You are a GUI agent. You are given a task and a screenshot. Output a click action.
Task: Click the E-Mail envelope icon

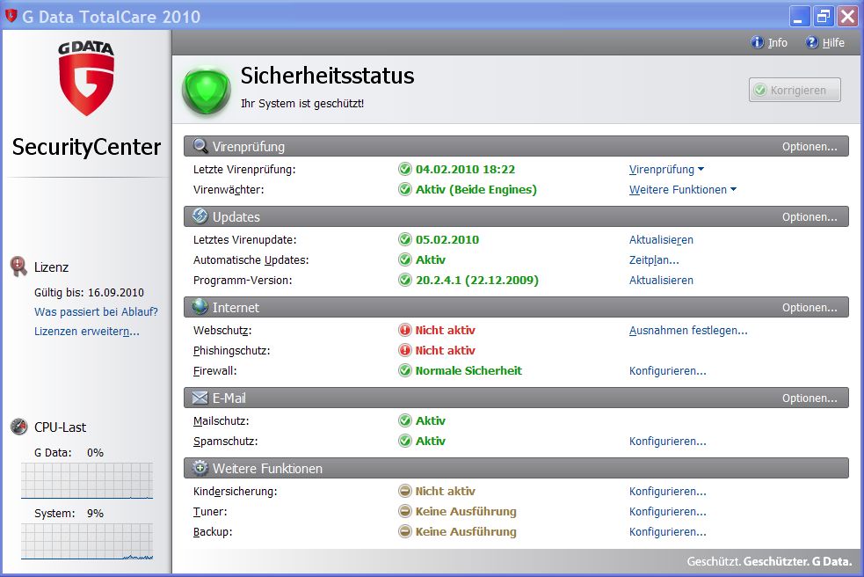pyautogui.click(x=200, y=398)
